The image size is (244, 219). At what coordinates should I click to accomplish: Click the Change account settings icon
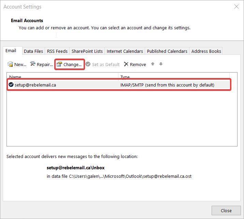(59, 64)
